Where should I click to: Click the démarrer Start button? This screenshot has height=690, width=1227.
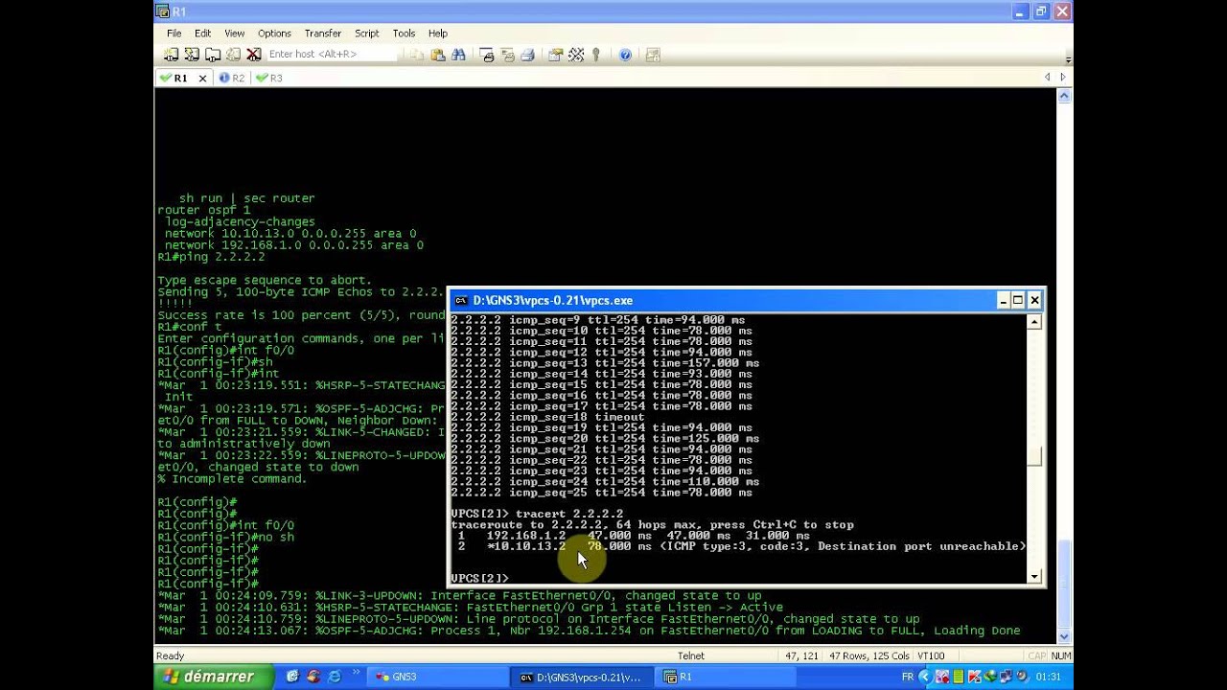point(213,677)
